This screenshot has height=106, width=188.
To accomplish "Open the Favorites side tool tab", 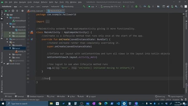I will click(2, 72).
